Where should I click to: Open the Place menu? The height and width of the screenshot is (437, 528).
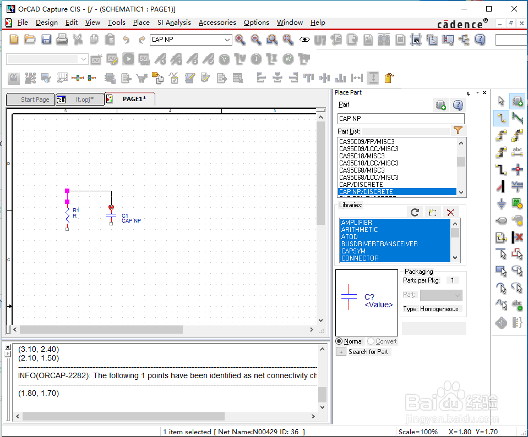click(x=141, y=23)
